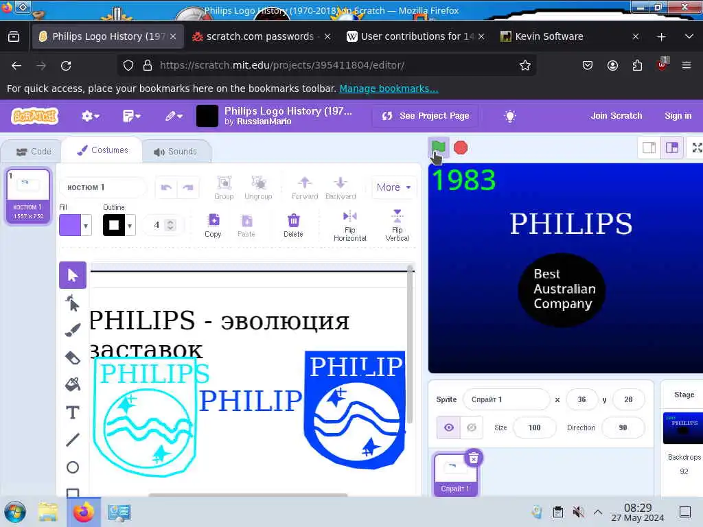Open Firefox list all tabs chevron

[689, 36]
